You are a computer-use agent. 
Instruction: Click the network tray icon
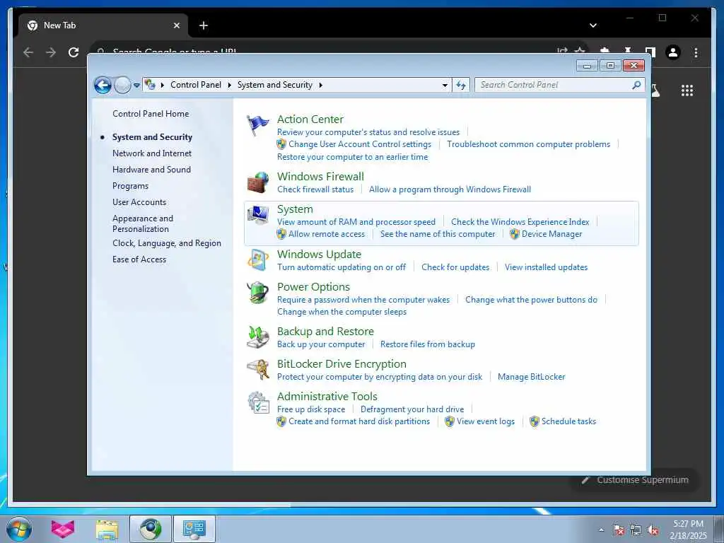[x=636, y=530]
